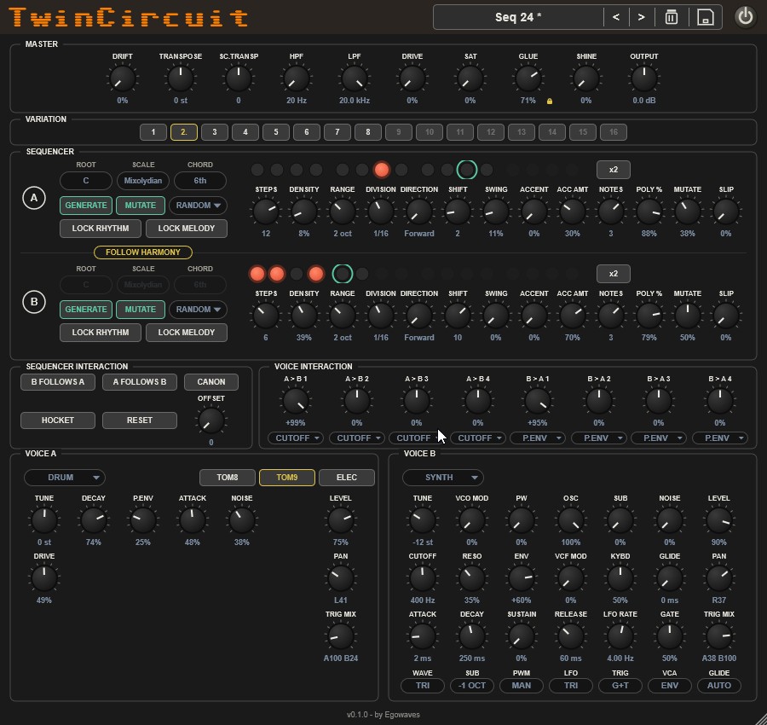The image size is (767, 725).
Task: Open Sequencer A SCALE Mixolydian selector
Action: (x=143, y=181)
